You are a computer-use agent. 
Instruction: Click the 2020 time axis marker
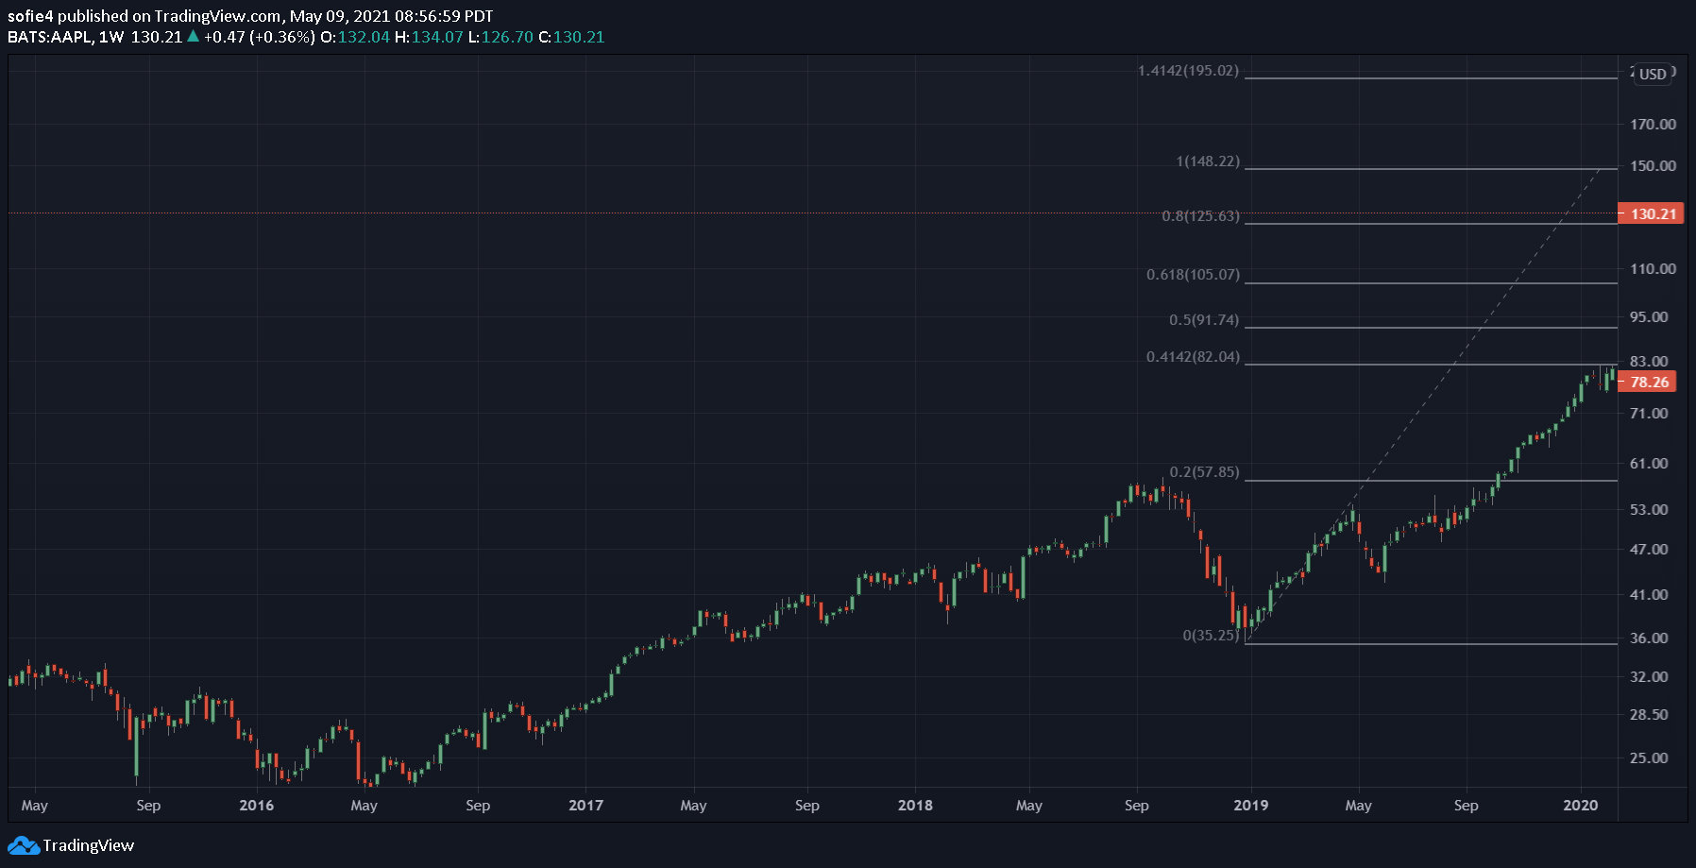click(1581, 805)
